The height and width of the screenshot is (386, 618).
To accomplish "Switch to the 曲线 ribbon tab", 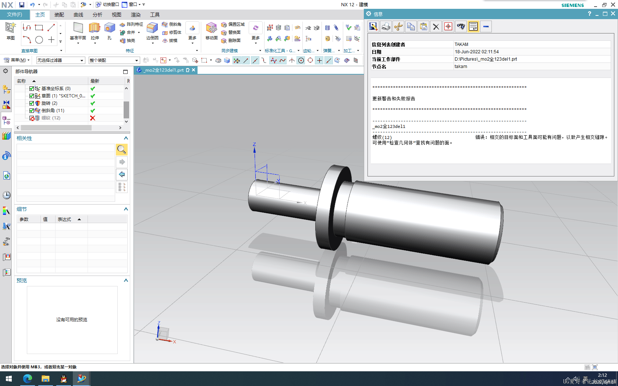I will tap(78, 15).
